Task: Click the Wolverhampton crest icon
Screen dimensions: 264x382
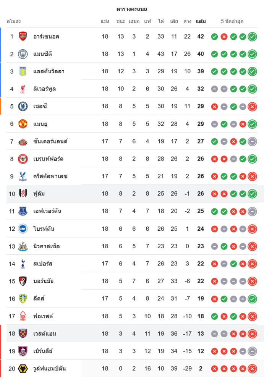Action: [x=23, y=369]
